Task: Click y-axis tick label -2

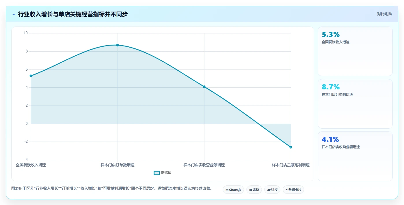Action: pyautogui.click(x=26, y=142)
